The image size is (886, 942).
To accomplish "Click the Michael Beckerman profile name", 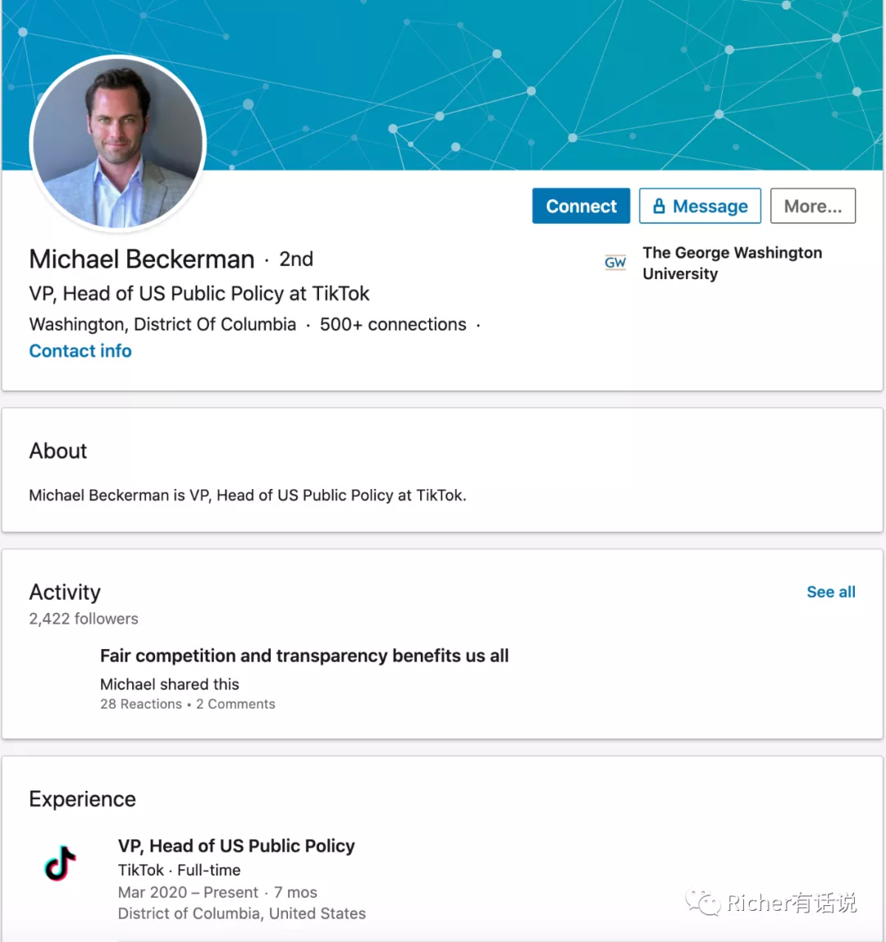I will click(x=142, y=259).
